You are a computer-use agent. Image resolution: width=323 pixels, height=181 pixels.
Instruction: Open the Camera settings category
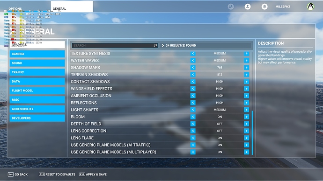[x=37, y=54]
